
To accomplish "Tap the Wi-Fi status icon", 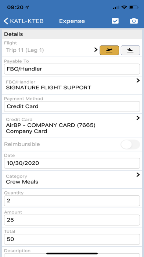I will [125, 7].
